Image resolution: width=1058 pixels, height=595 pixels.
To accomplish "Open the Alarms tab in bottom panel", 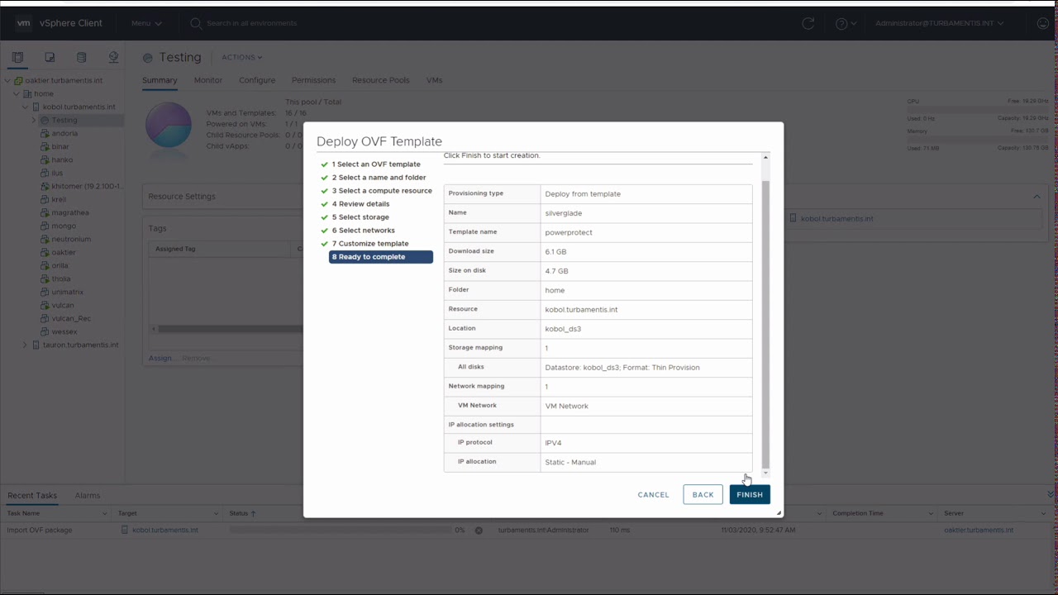I will 88,495.
